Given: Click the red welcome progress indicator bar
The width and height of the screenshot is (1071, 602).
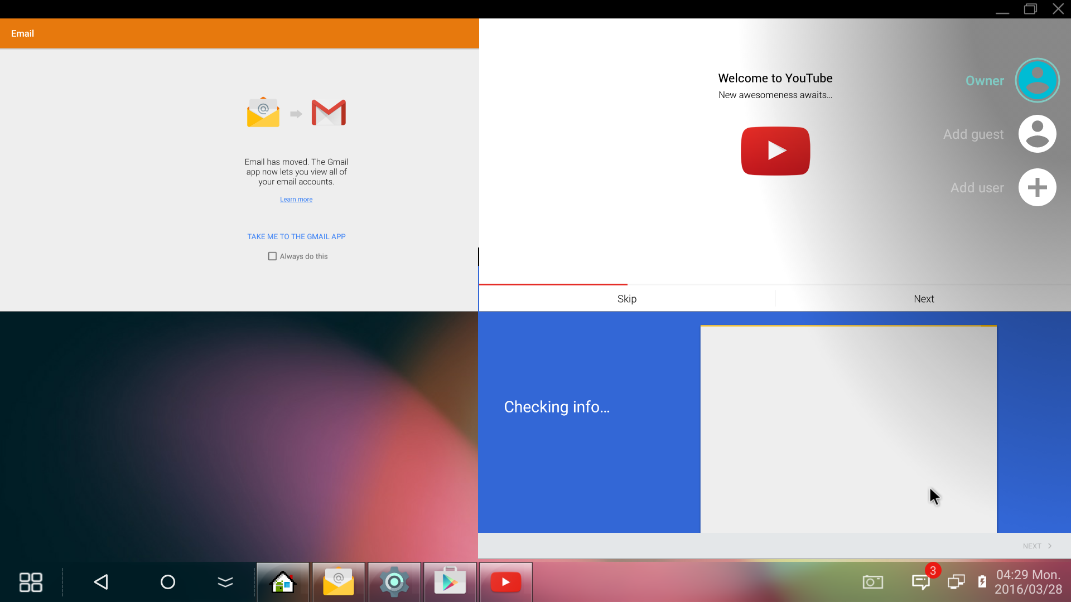Looking at the screenshot, I should coord(553,284).
